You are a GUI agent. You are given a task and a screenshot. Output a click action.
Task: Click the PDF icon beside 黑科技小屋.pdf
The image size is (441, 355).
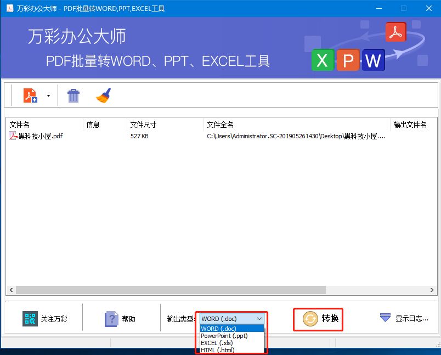click(x=13, y=136)
